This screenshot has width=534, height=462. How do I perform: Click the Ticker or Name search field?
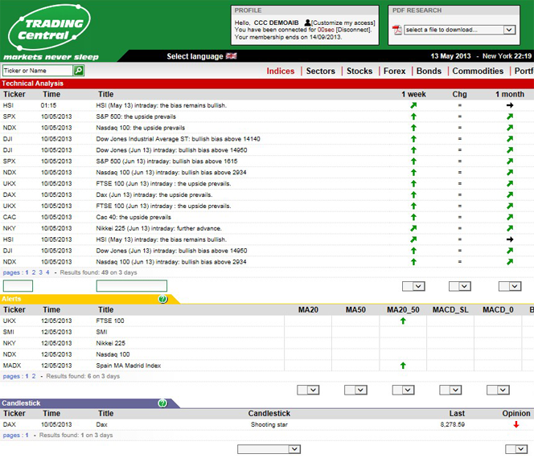(x=38, y=71)
